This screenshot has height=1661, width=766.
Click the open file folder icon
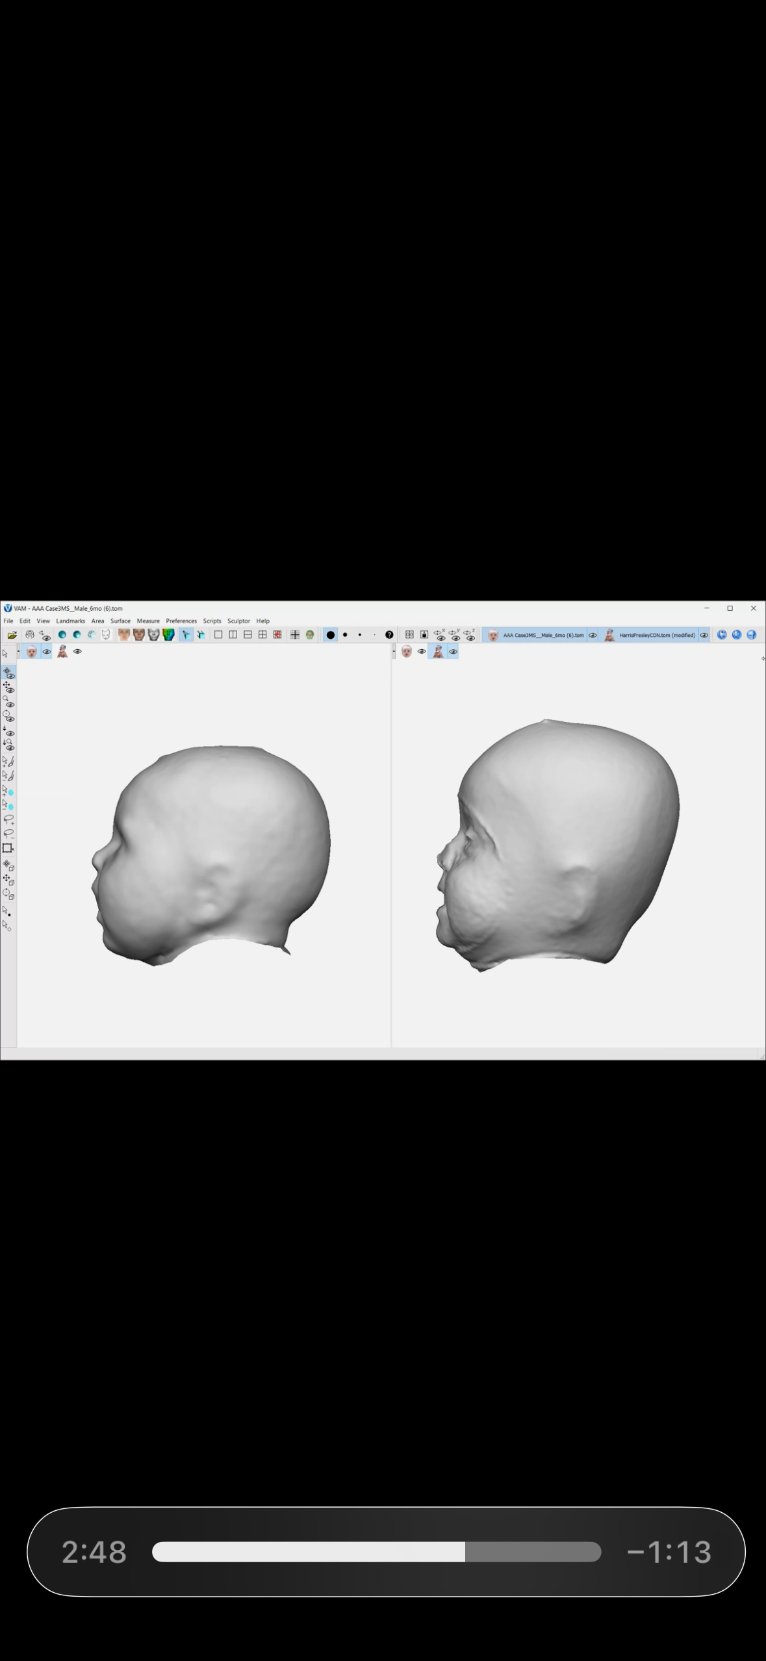click(12, 635)
